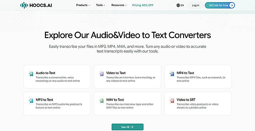Open the Audio to Text link
Viewport: 255px width, 131px height.
pos(46,73)
